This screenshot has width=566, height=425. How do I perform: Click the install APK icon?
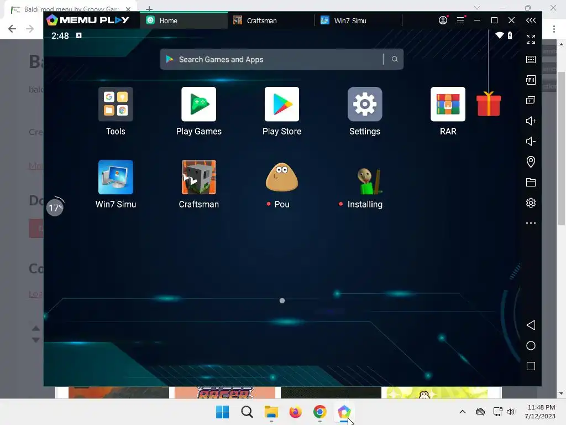coord(531,80)
